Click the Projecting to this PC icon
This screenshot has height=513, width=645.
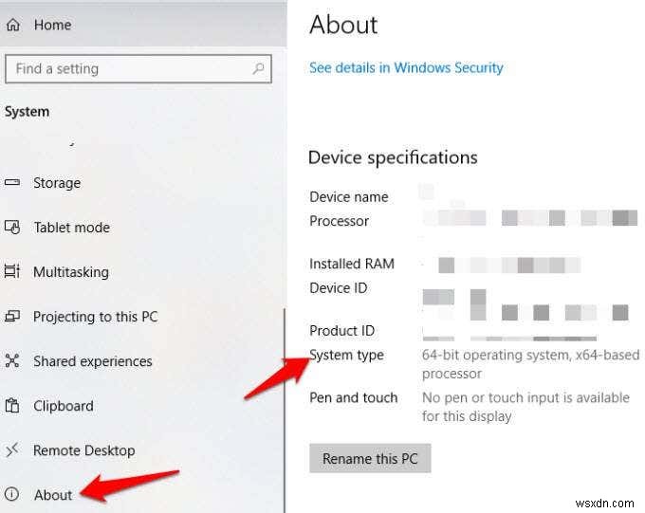(12, 316)
